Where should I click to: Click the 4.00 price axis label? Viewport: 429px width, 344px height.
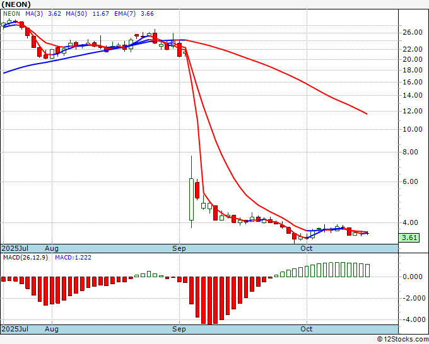[x=411, y=222]
